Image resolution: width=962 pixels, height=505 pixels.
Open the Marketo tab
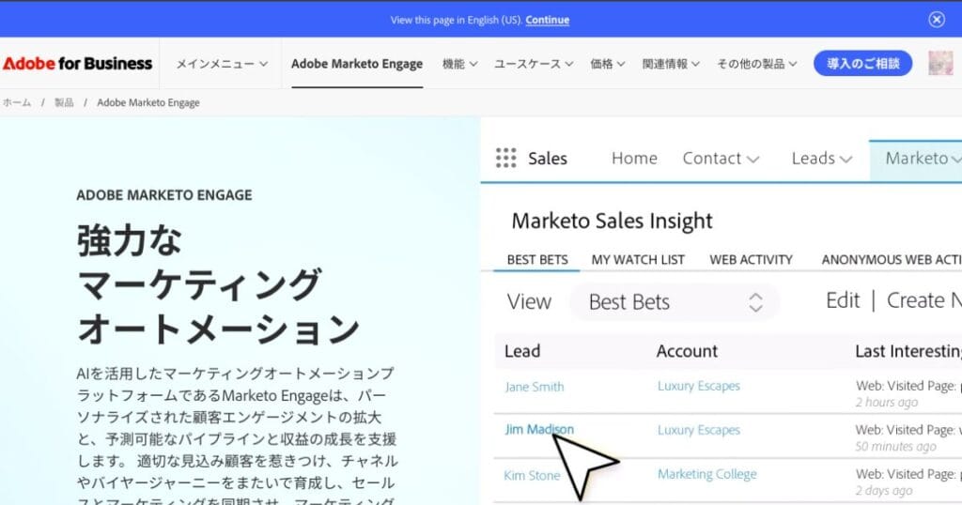(917, 159)
